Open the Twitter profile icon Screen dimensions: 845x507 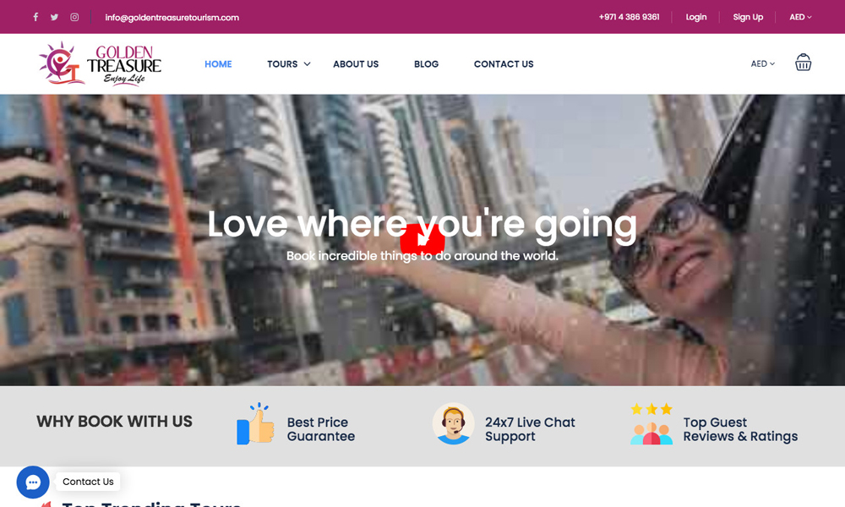[54, 17]
